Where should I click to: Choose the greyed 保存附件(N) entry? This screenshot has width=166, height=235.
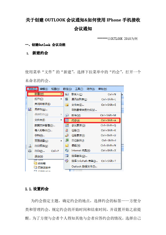pyautogui.click(x=41, y=114)
